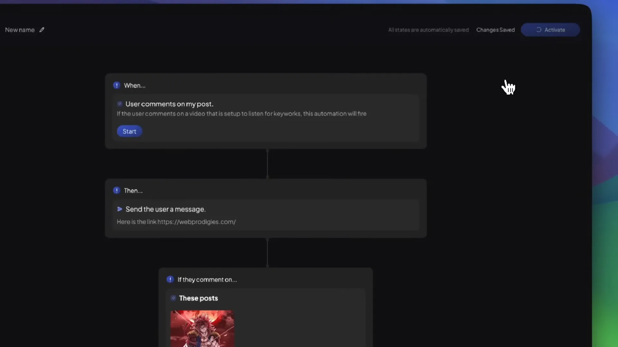Click the Then... card label
The height and width of the screenshot is (347, 618).
pos(133,191)
